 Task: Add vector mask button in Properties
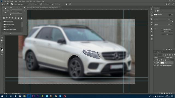(172, 14)
